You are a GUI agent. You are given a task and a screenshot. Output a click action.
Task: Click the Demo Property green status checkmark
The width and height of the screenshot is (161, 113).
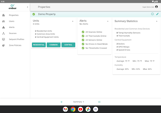tap(34, 14)
